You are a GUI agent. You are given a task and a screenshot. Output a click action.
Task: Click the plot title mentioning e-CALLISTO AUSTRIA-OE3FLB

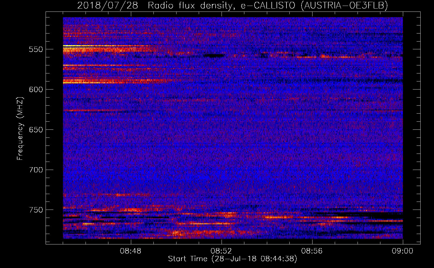(x=233, y=5)
